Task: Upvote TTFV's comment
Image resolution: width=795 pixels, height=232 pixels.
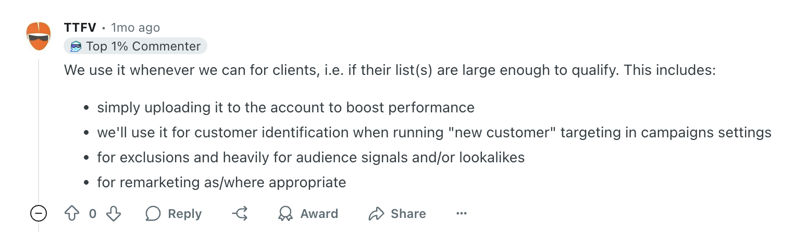Action: click(x=71, y=214)
